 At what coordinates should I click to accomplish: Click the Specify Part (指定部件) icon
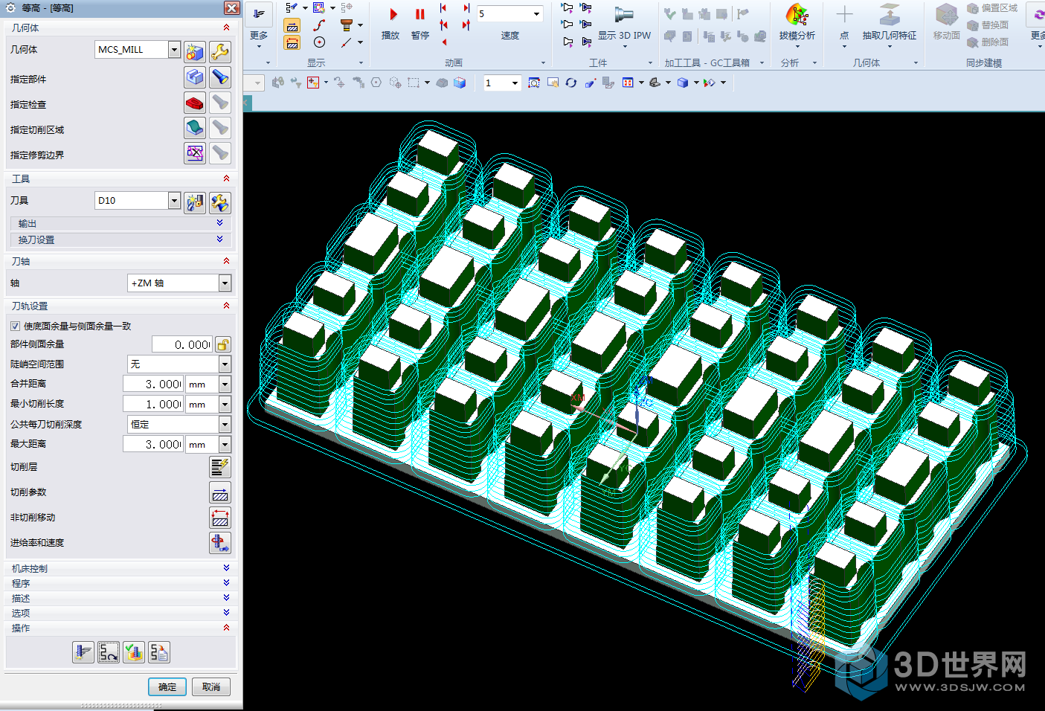coord(195,77)
